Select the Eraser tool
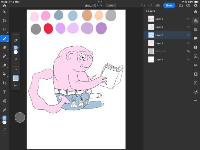 pos(4,47)
